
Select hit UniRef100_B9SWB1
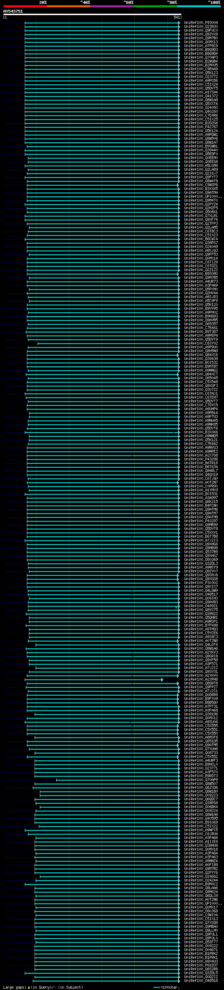click(x=201, y=146)
